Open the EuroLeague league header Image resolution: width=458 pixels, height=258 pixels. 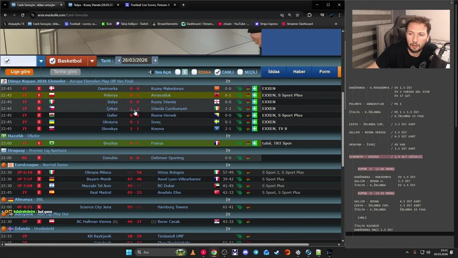(26, 165)
